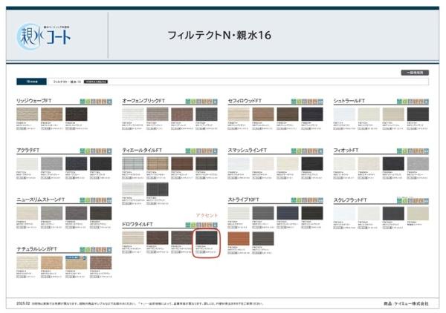The image size is (446, 313).
Task: Click the first green feature icon beside オーフェンブリックFT
Action: click(188, 102)
